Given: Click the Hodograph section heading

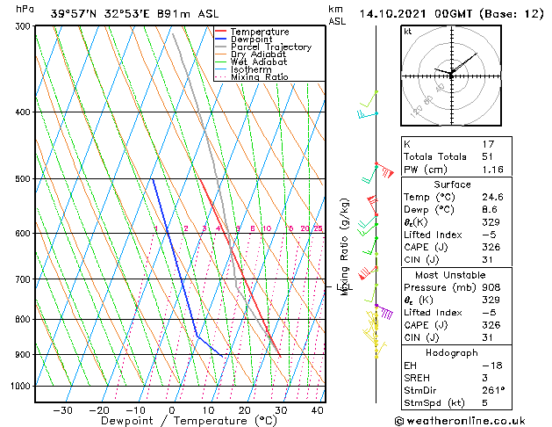Looking at the screenshot, I should coord(452,352).
